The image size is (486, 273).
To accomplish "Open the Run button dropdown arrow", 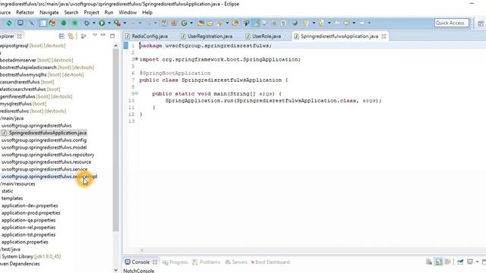I will (x=109, y=23).
